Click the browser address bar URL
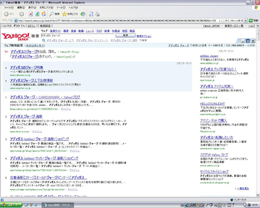 [x=117, y=20]
